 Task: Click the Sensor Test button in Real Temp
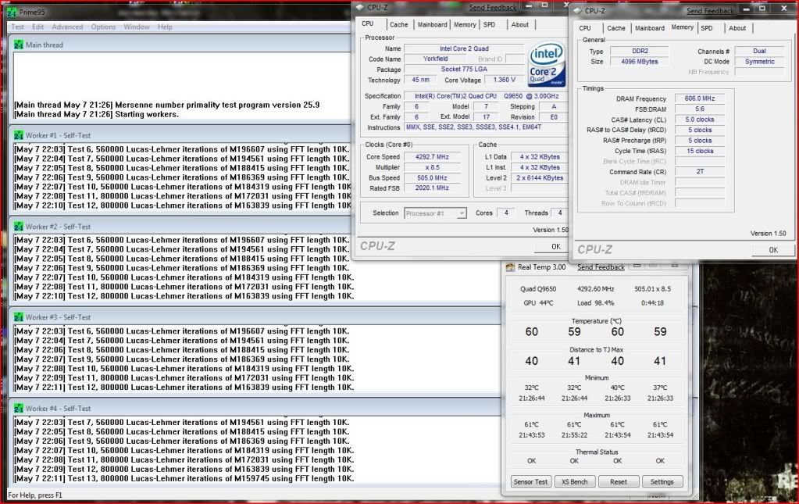(530, 481)
